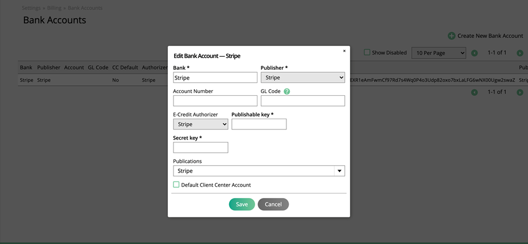This screenshot has height=244, width=528.
Task: Click the Save button
Action: (x=242, y=204)
